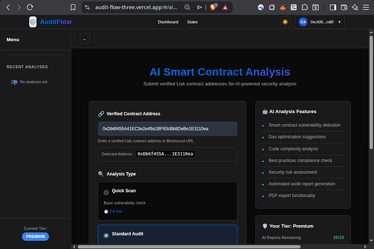Click the back arrow button above the analysis form
Screen dimensions: 374x249
pyautogui.click(x=85, y=38)
